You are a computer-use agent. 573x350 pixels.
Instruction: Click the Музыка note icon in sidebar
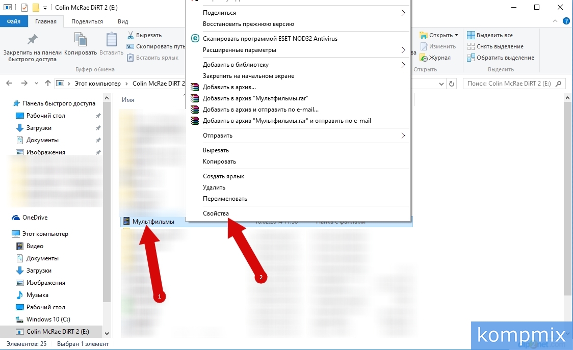pyautogui.click(x=20, y=295)
